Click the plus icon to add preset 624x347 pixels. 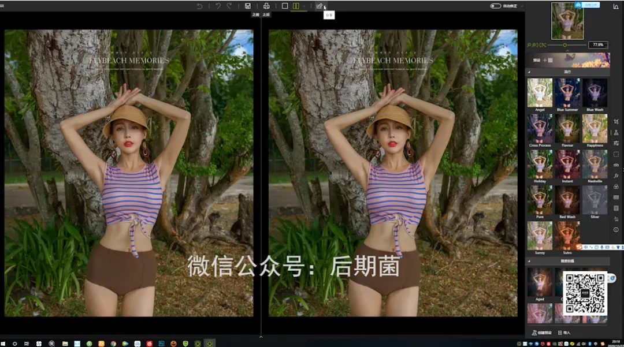[x=545, y=60]
